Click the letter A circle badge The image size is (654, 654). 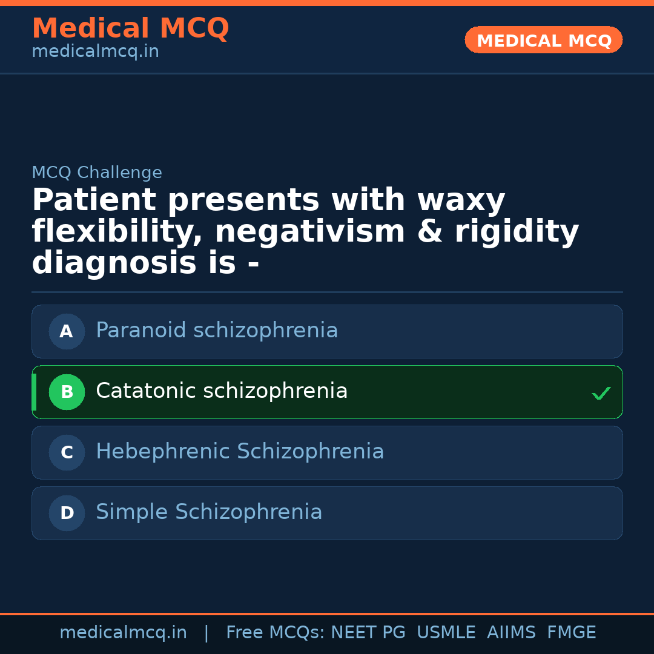tap(67, 331)
